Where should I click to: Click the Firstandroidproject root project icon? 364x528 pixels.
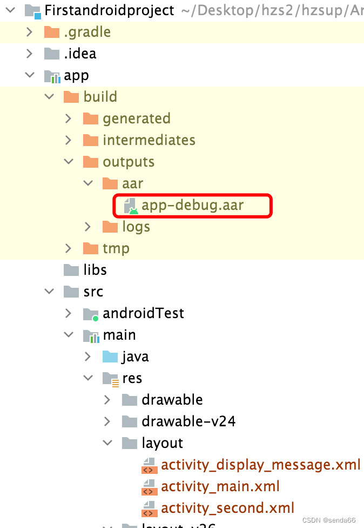pyautogui.click(x=32, y=10)
